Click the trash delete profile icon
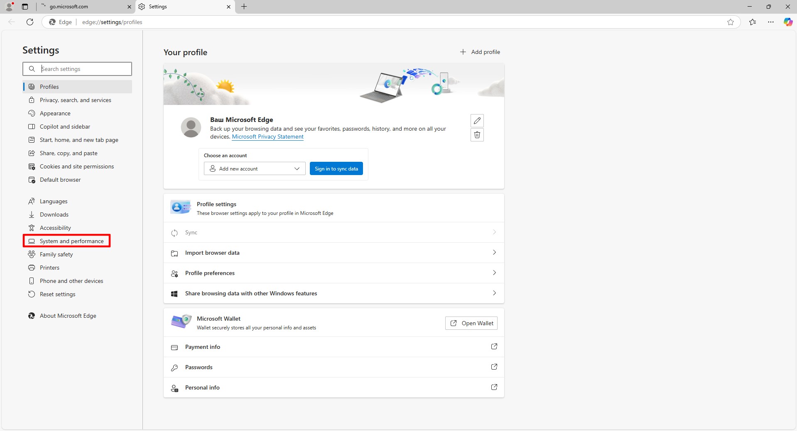Image resolution: width=797 pixels, height=431 pixels. click(x=477, y=135)
